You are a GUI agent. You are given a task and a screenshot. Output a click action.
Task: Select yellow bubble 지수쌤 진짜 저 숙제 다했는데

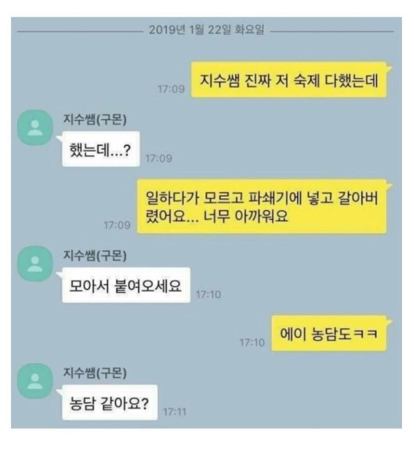tap(288, 80)
